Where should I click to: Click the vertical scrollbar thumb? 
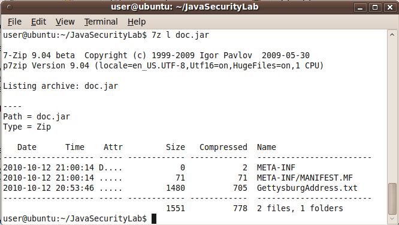tap(392, 199)
